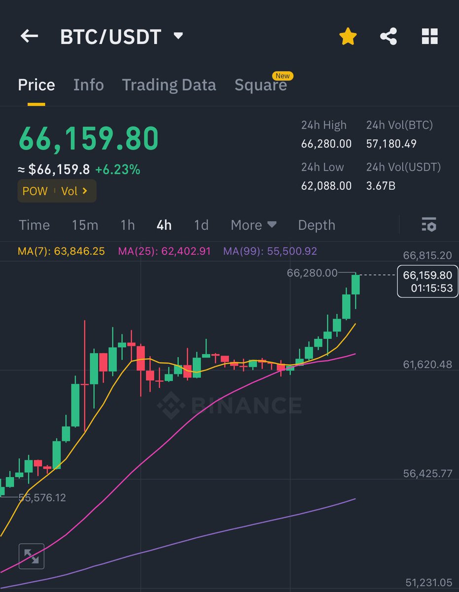Tap the MA(7): 63,846.25 indicator label
Screen dimensions: 459x592
coord(61,251)
